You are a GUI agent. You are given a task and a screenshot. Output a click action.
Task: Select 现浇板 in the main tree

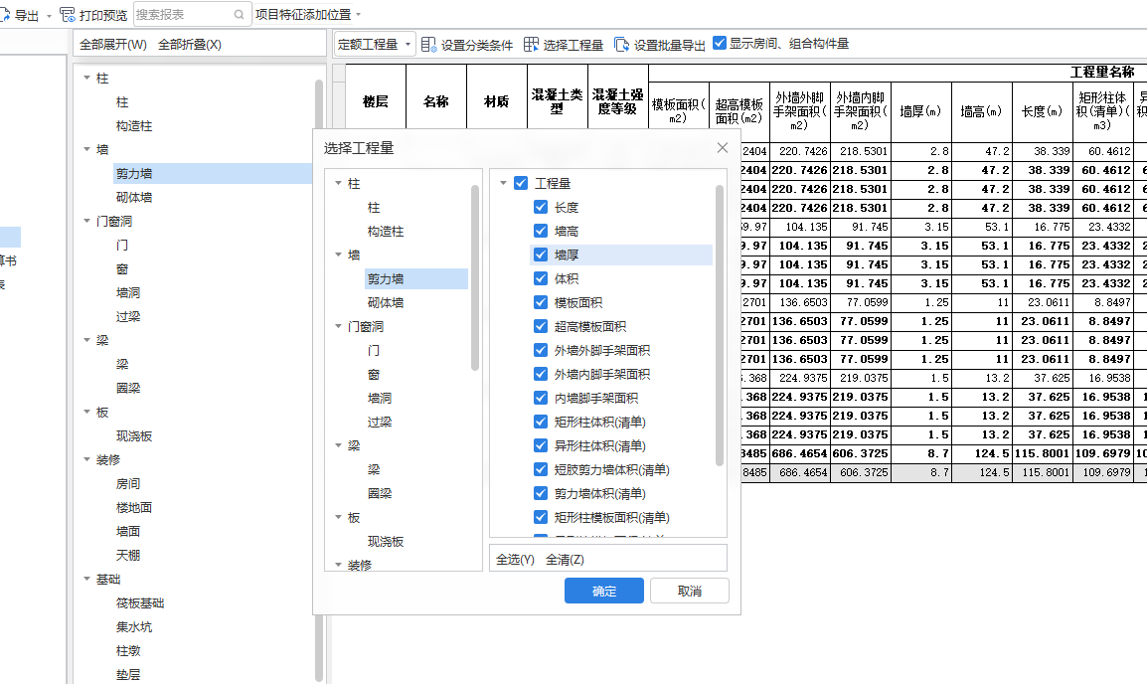[134, 436]
